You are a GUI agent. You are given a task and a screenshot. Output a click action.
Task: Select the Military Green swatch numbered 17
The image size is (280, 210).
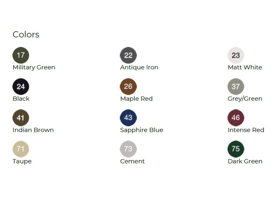pyautogui.click(x=21, y=55)
